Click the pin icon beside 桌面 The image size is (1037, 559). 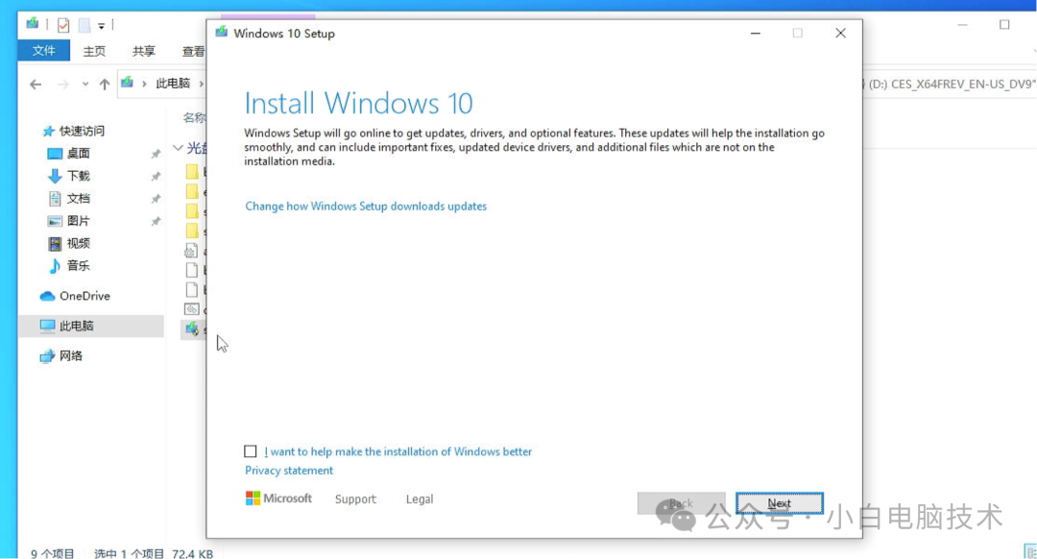156,154
